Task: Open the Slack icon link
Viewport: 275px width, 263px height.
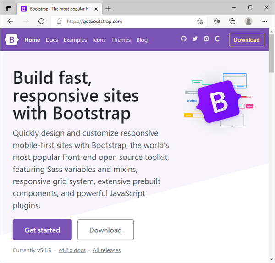Action: [206, 39]
